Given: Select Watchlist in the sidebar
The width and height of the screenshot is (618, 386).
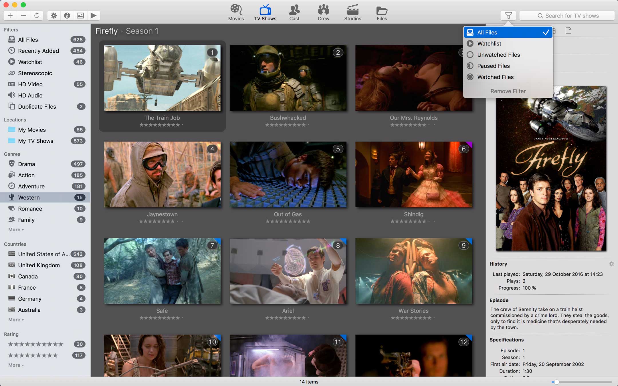Looking at the screenshot, I should (45, 62).
